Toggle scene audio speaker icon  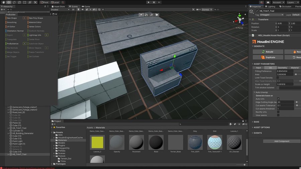pos(83,10)
